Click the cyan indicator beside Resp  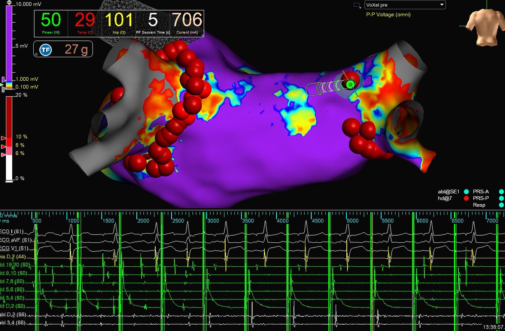[x=501, y=205]
